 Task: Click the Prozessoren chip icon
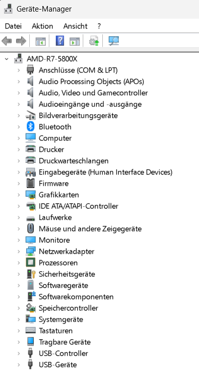[x=31, y=263]
